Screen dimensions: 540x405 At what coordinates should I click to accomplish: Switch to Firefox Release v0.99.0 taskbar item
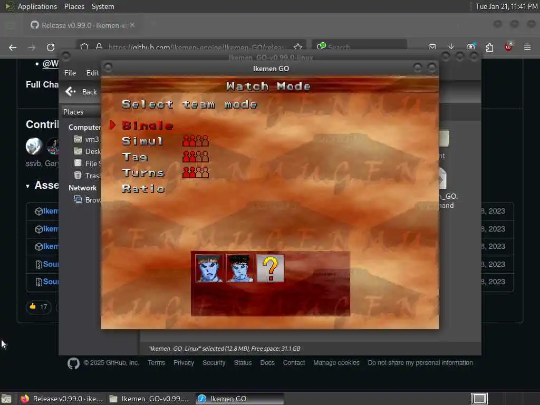(62, 399)
